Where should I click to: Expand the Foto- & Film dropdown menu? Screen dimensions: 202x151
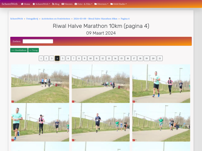pos(84,4)
